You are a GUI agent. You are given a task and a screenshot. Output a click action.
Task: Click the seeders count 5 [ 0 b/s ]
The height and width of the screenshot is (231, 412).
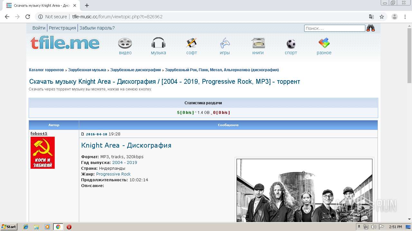pos(185,113)
